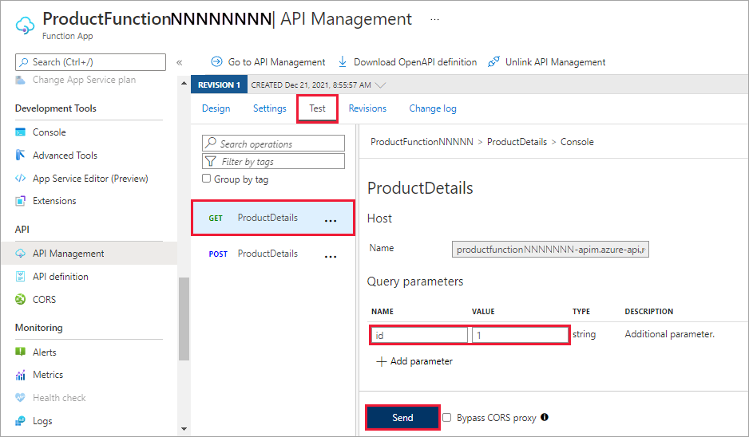Open API definition in sidebar
749x437 pixels.
coord(61,276)
